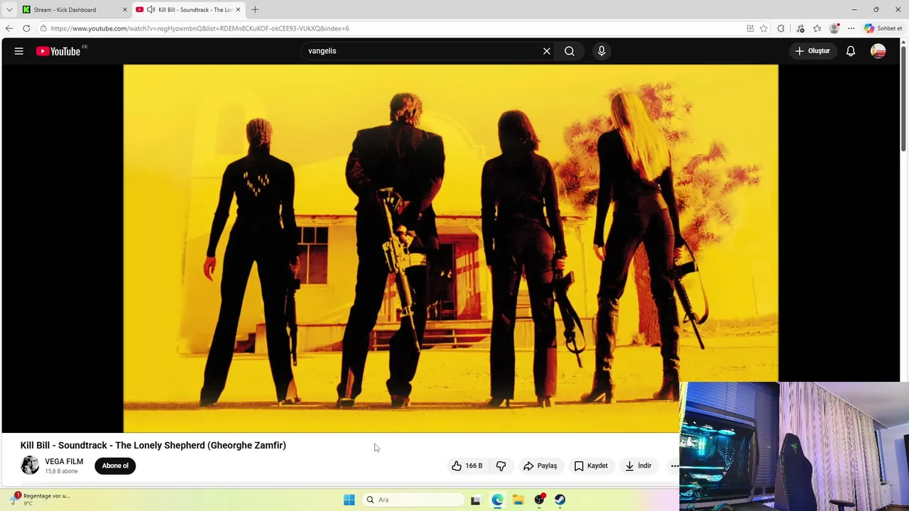Screen dimensions: 909x511
Task: Open the YouTube hamburger guide menu
Action: [19, 51]
